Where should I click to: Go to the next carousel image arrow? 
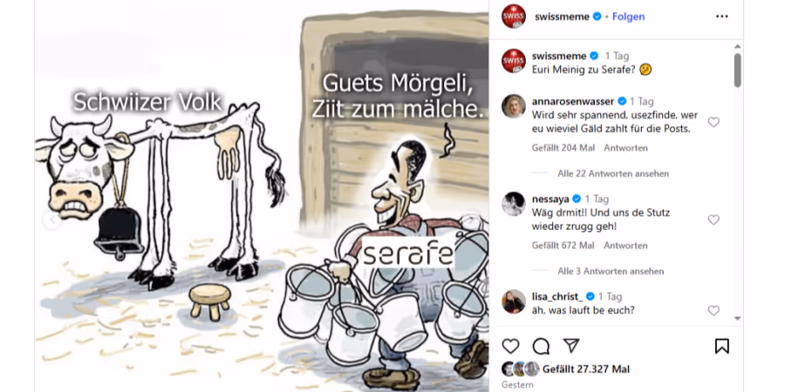point(471,220)
